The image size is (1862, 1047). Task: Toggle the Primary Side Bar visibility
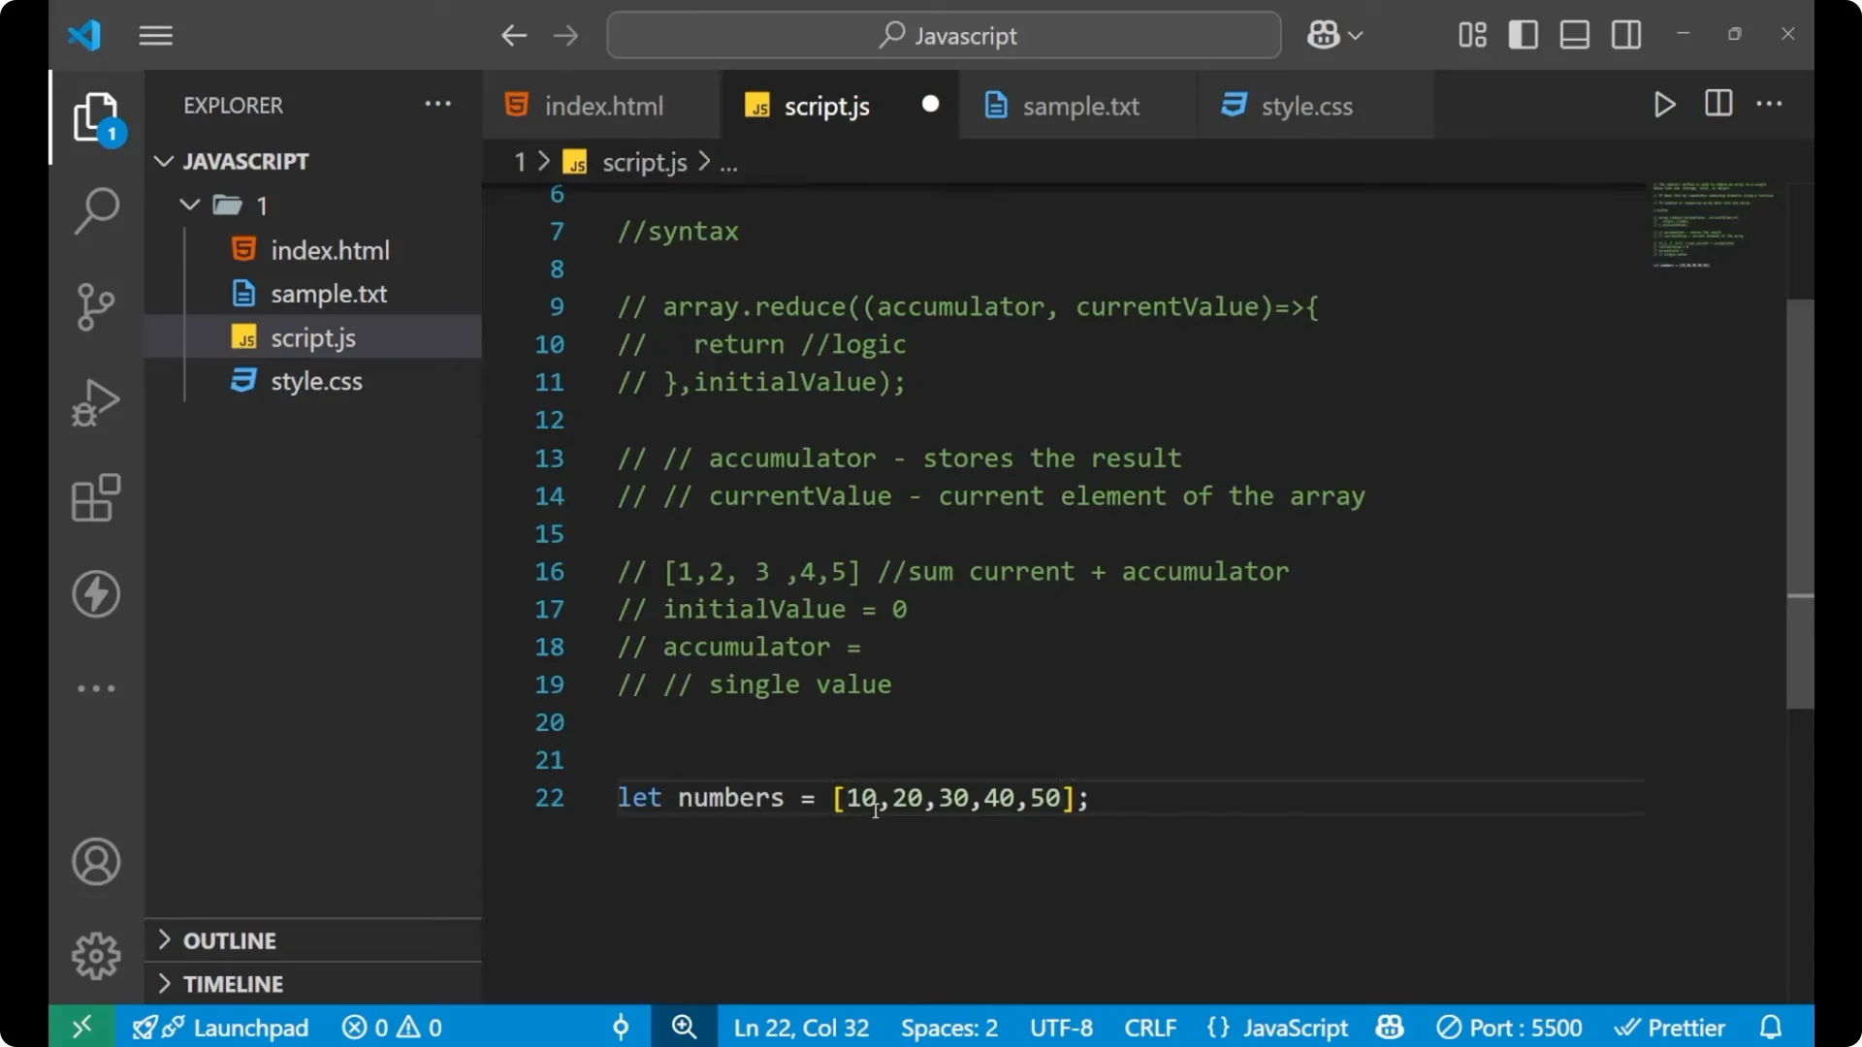coord(1523,34)
